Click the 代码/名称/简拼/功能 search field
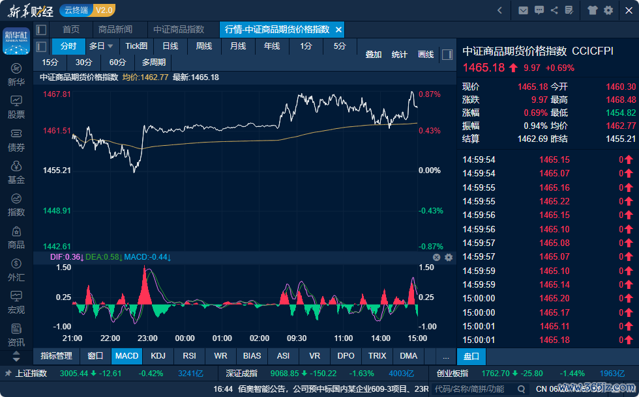Screen dimensions: 639x397 [x=474, y=389]
